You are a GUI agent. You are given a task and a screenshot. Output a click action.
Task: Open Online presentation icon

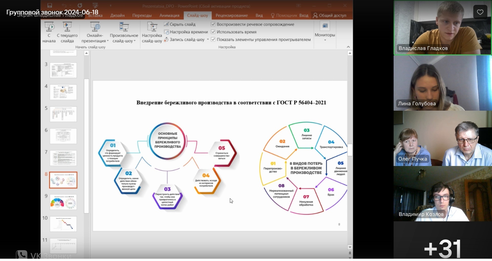(x=95, y=27)
